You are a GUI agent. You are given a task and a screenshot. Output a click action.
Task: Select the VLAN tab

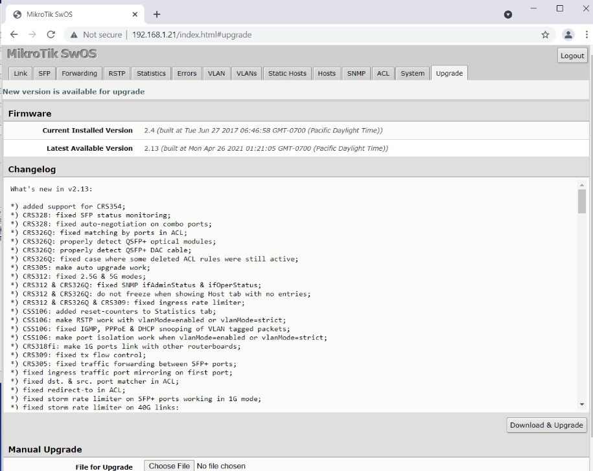pos(216,73)
